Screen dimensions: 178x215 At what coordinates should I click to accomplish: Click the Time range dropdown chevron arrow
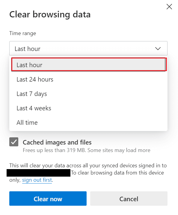pos(158,49)
